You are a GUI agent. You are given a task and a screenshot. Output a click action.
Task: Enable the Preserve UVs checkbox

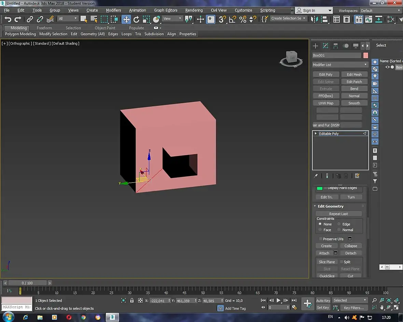tap(321, 239)
